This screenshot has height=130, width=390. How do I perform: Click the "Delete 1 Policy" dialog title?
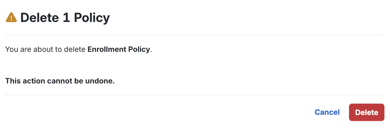click(x=65, y=18)
